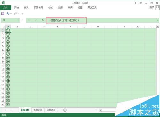Click cell A5 containing ⑤

pos(8,46)
